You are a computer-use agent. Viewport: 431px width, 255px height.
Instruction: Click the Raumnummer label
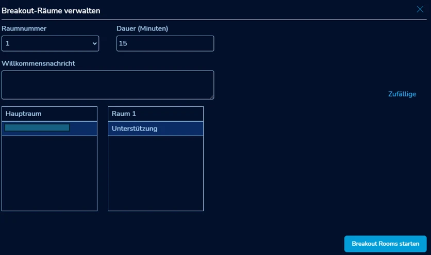[x=24, y=29]
